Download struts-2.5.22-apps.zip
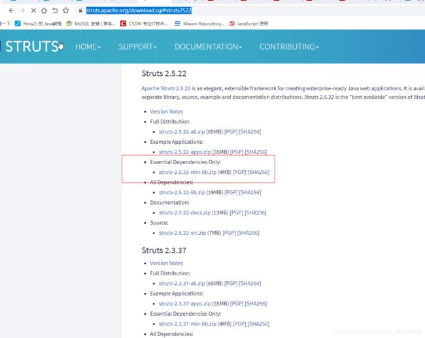Screen dimensions: 425x338 click(x=185, y=152)
